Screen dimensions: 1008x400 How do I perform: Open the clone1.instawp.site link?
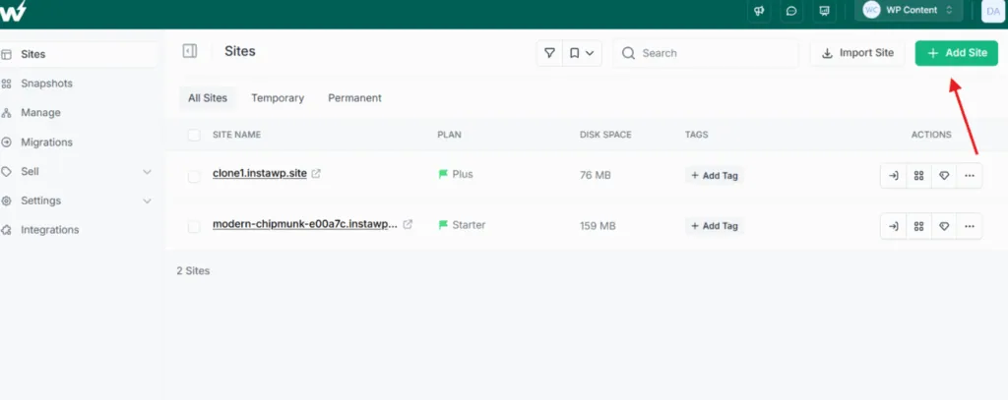260,173
